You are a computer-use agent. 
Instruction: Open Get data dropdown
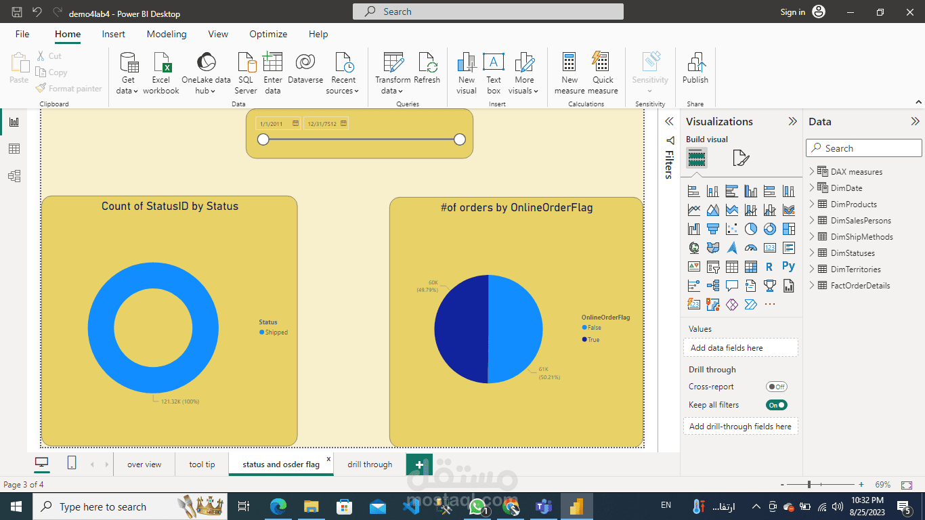(127, 73)
